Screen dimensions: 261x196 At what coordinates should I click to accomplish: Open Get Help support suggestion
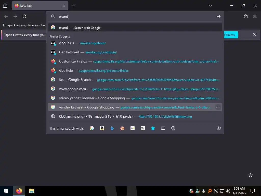[x=135, y=70]
